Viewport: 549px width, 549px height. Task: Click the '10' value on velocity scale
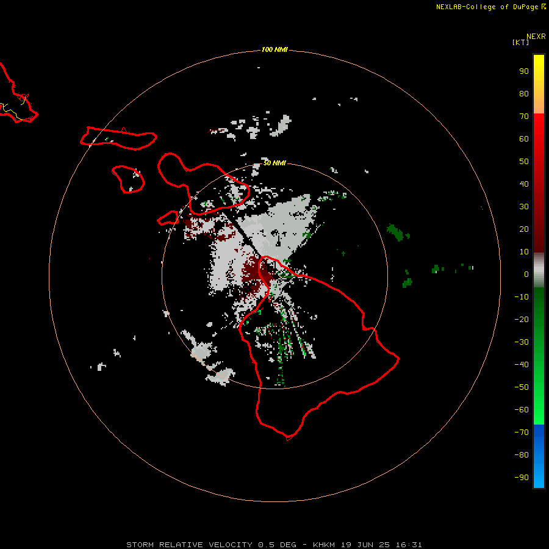click(524, 252)
